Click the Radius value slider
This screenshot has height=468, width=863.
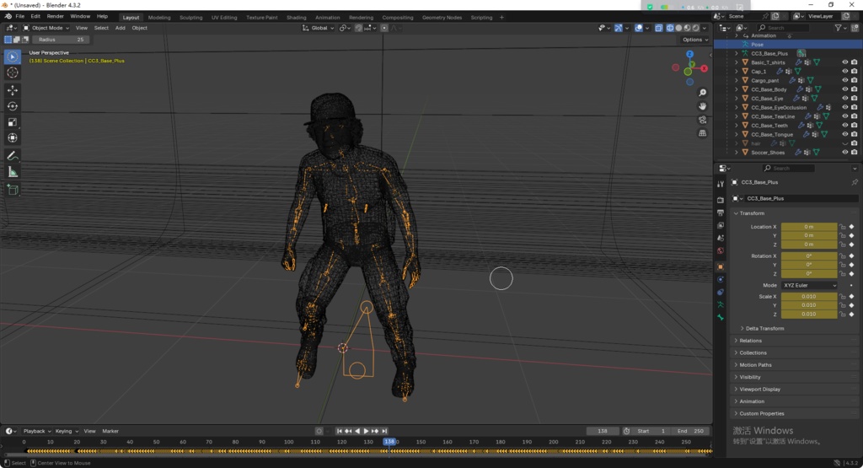tap(59, 40)
